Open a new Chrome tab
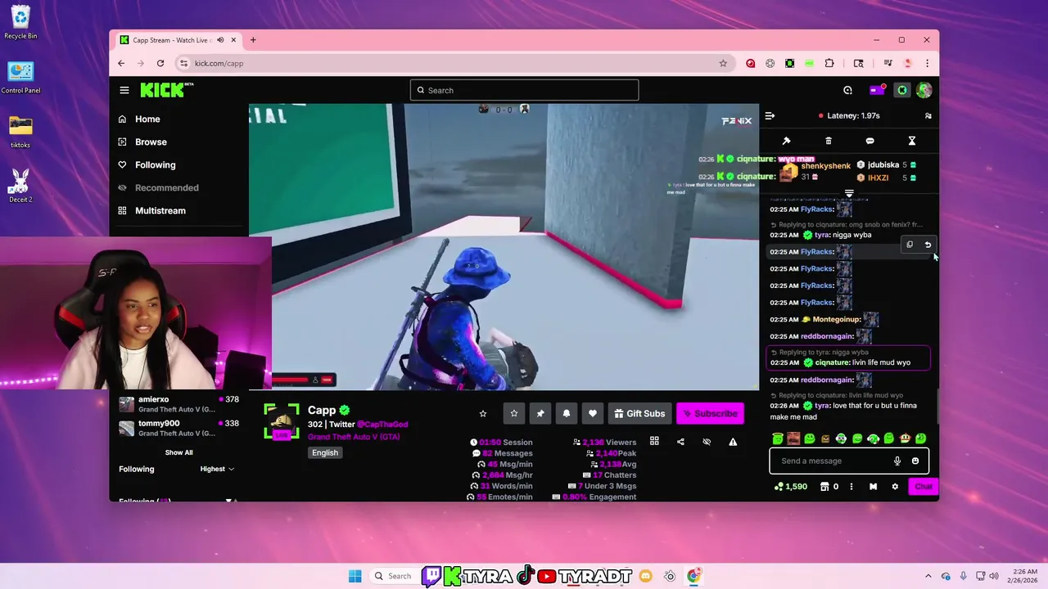 253,40
